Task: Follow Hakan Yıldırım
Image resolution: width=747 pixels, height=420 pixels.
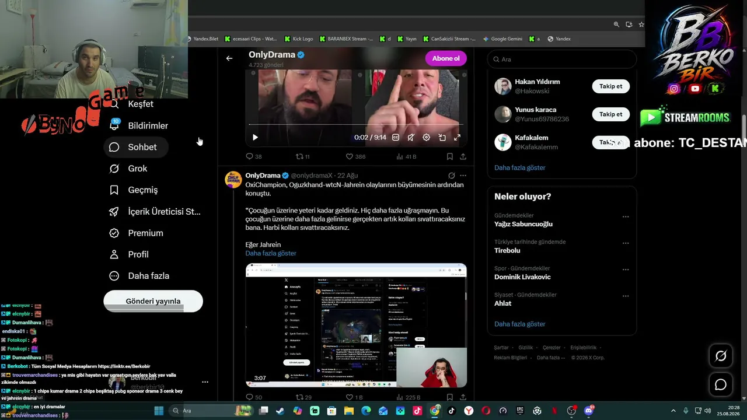Action: 611,86
